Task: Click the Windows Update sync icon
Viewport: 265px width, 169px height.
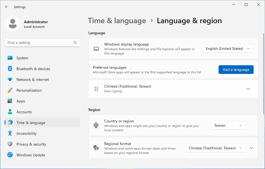Action: coord(10,155)
